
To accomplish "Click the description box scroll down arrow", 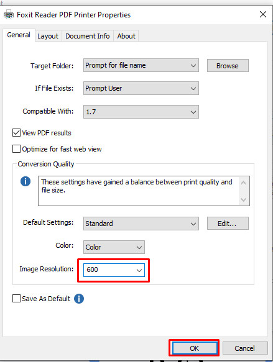I will click(243, 199).
